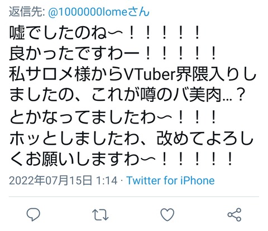Select the word 噂 in the tweet
The height and width of the screenshot is (231, 268).
[x=147, y=96]
